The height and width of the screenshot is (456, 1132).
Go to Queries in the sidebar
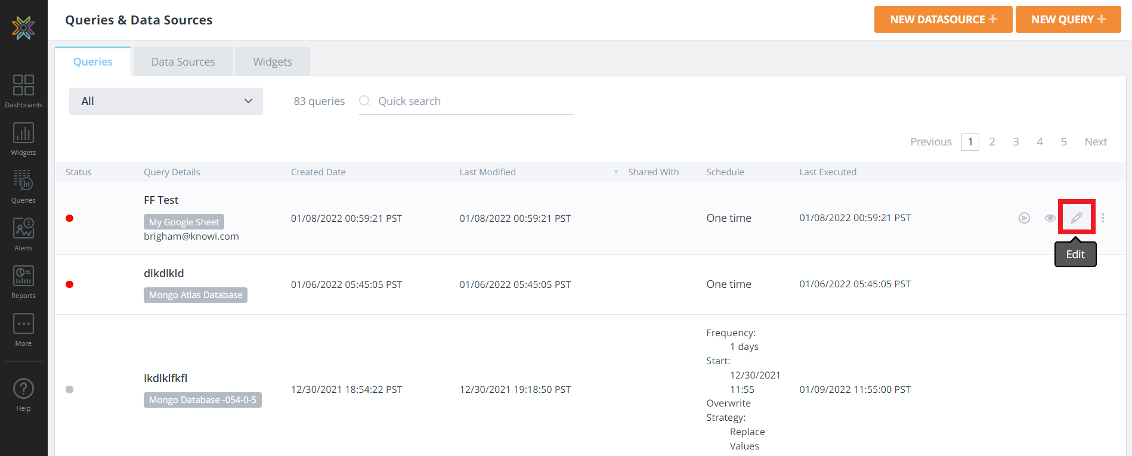pyautogui.click(x=23, y=186)
